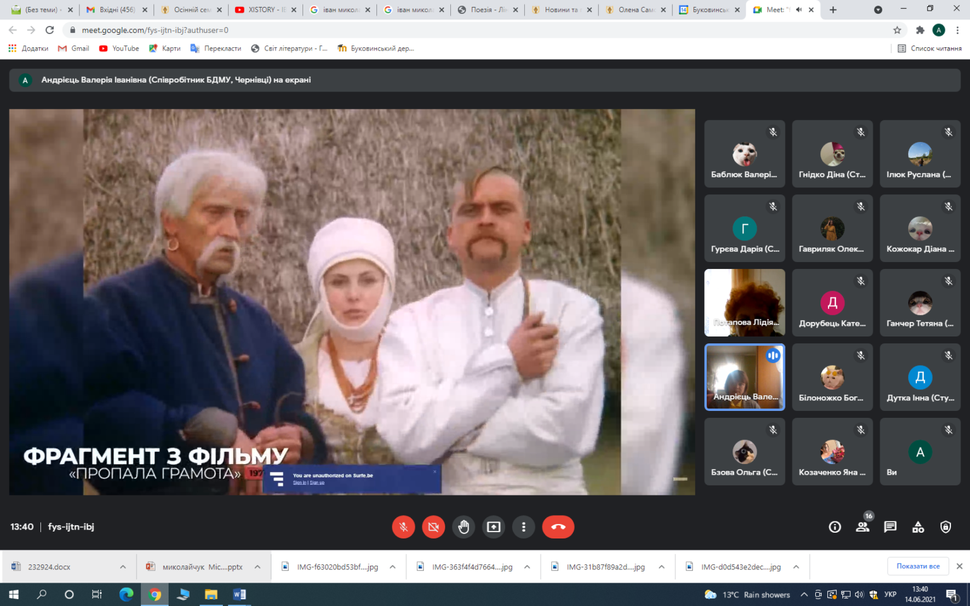Expand options for IMG-363f4f4d7664 jpg download
The height and width of the screenshot is (606, 970).
tap(527, 567)
